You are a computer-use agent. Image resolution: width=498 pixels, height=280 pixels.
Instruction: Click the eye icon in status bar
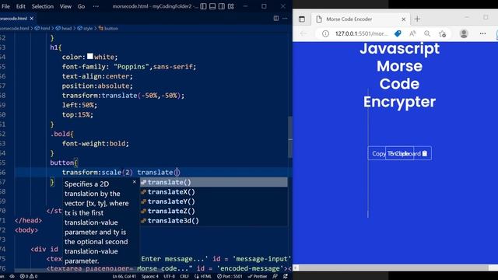[12, 276]
